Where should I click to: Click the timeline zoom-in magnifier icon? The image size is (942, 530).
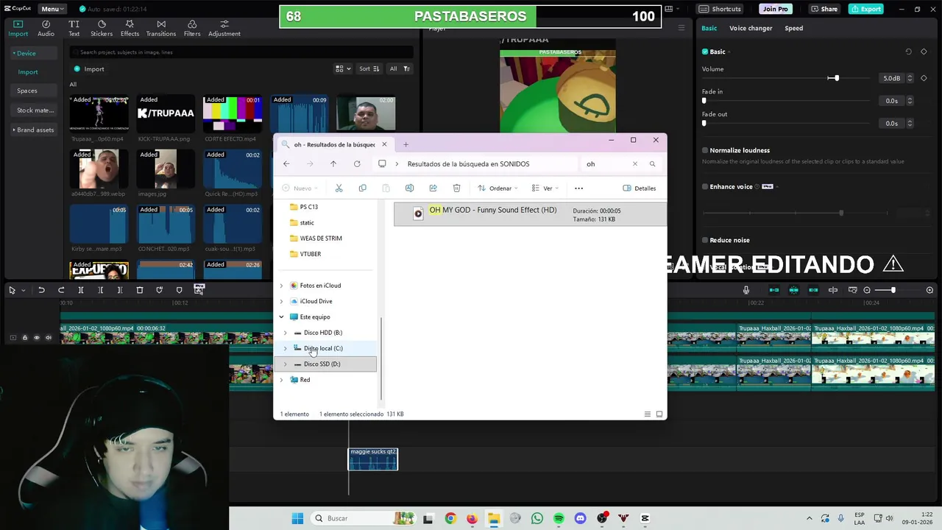tap(930, 290)
